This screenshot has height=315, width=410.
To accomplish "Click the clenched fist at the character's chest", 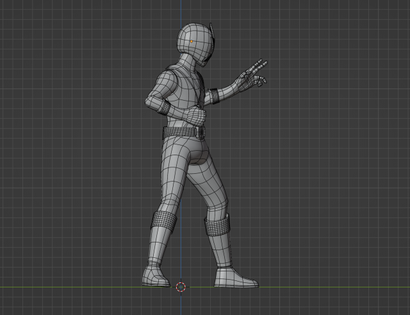I will coord(196,117).
